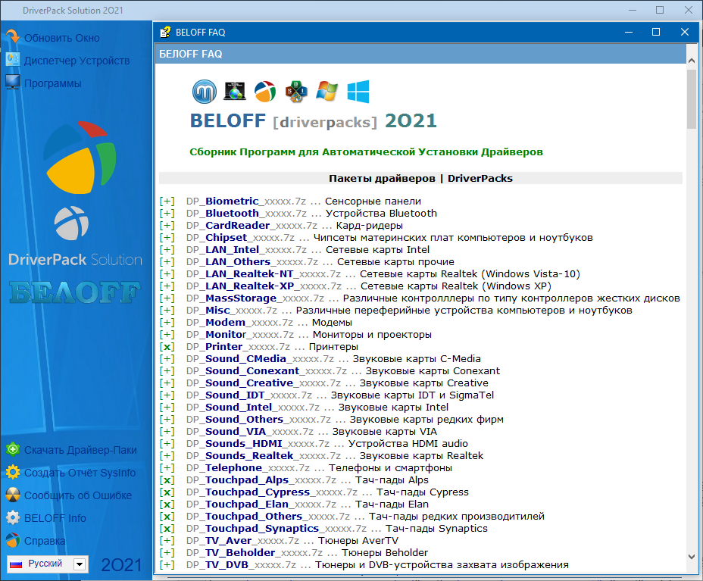
Task: Toggle the [x] marker beside DP_Printer
Action: 167,347
